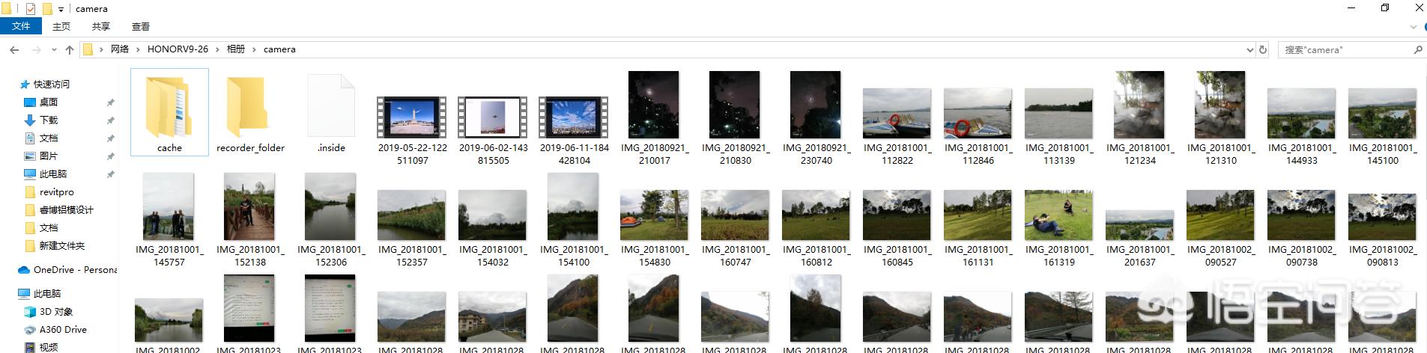Open the recent locations dropdown arrow
This screenshot has height=353, width=1427.
[53, 49]
